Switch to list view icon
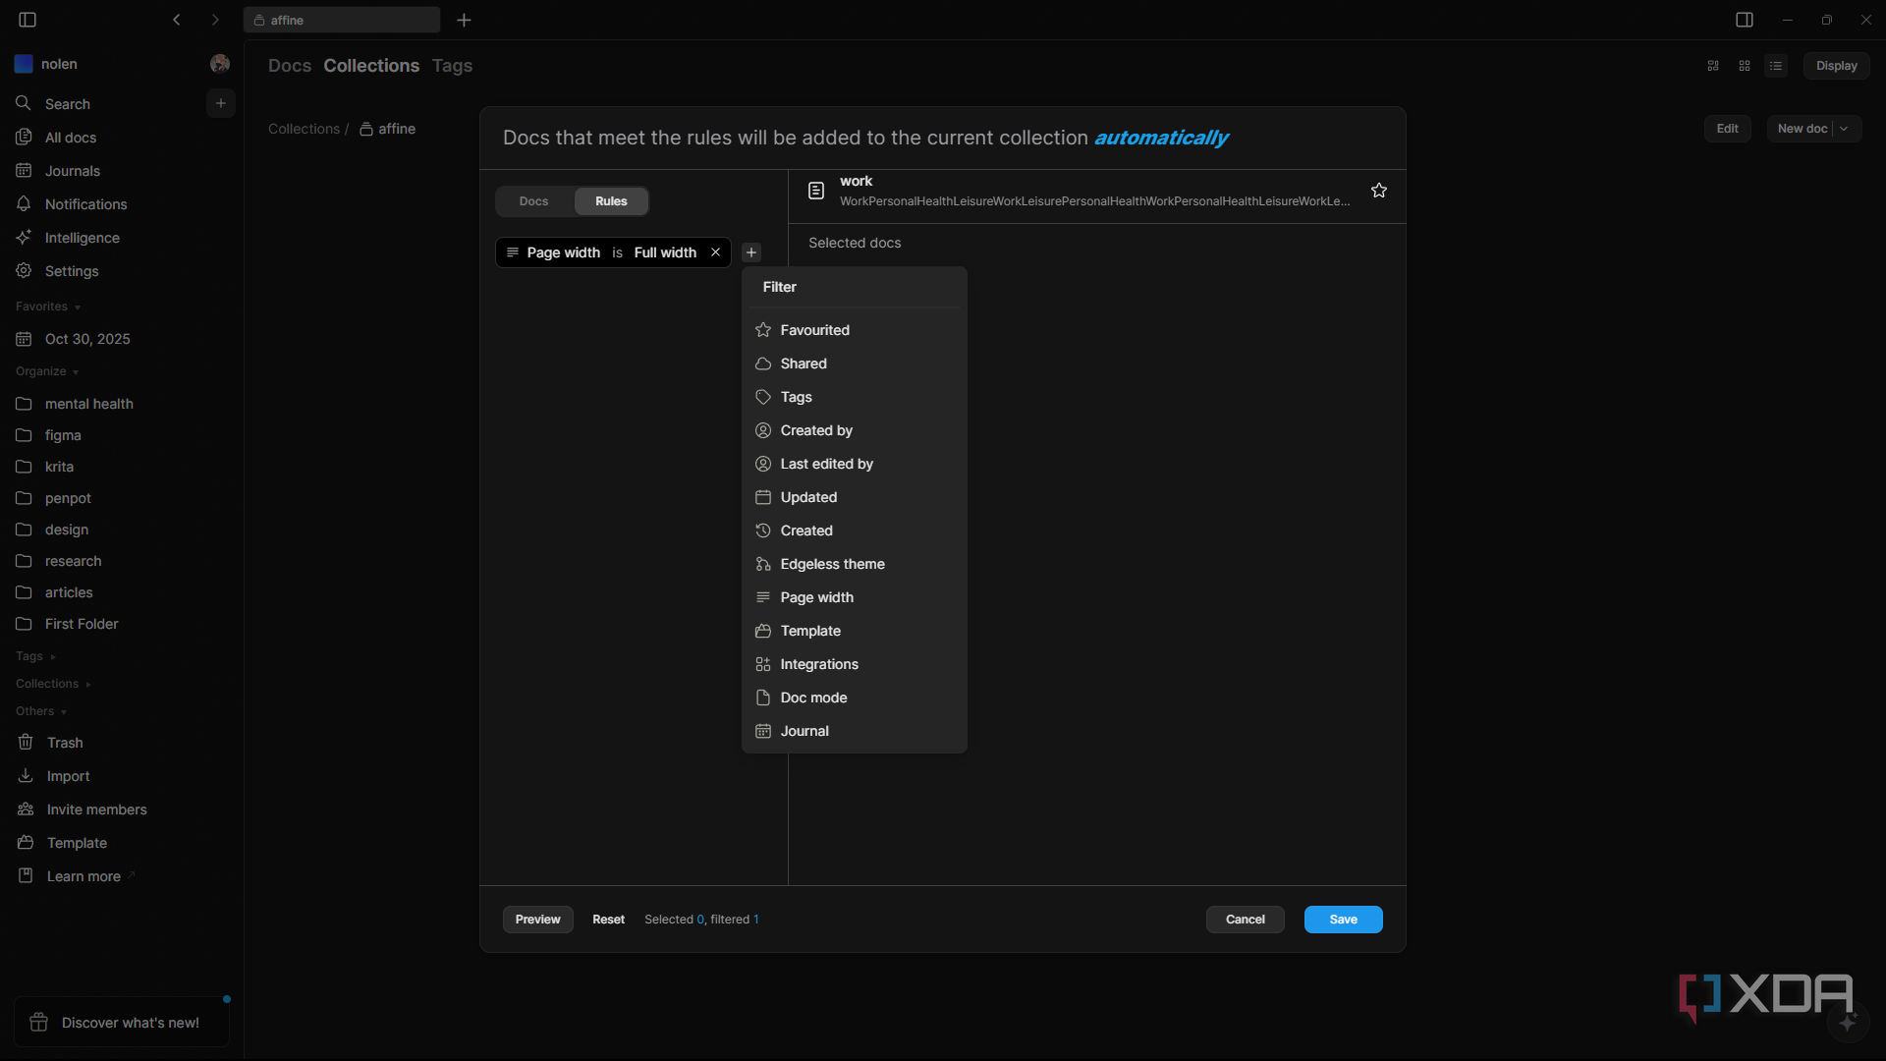 [x=1776, y=66]
